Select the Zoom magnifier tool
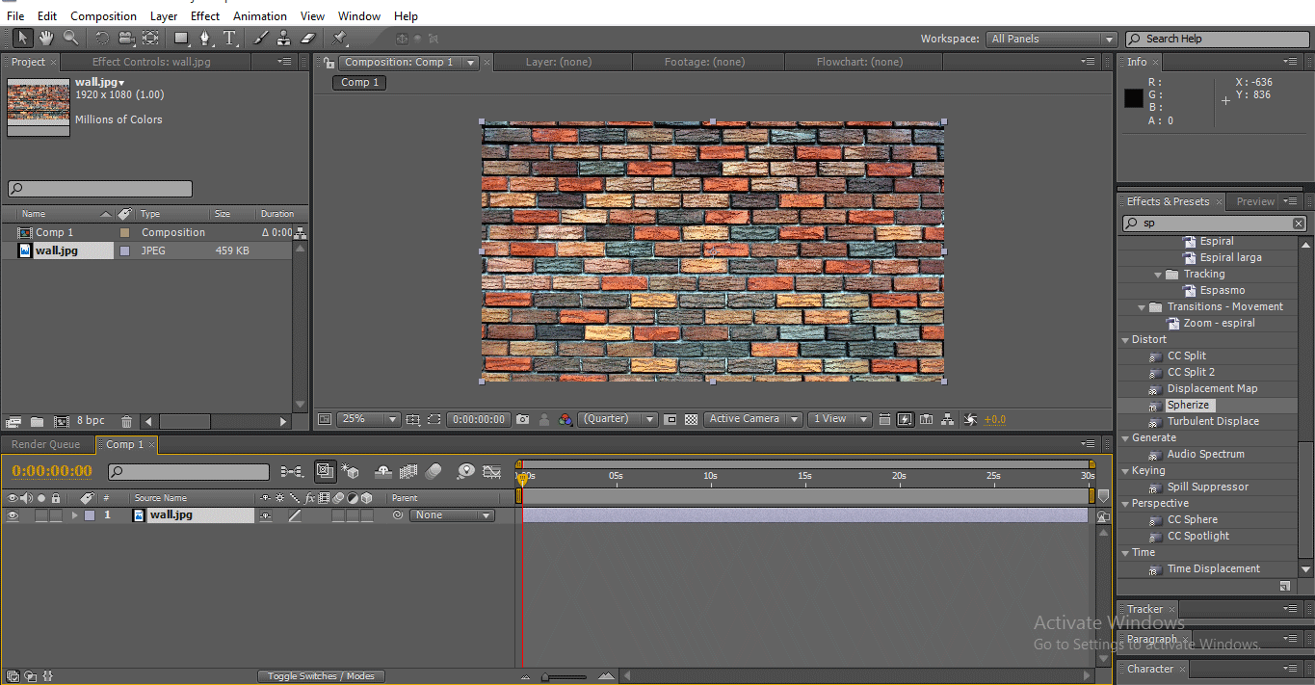Viewport: 1315px width, 685px height. (x=70, y=38)
